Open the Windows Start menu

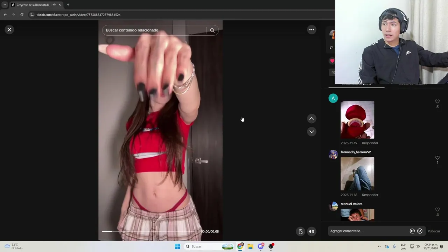pos(177,246)
